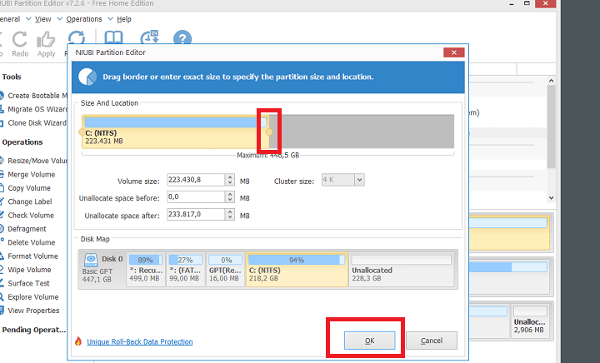The height and width of the screenshot is (363, 600).
Task: Open Unique Roll-Back Data Protection link
Action: tap(140, 341)
